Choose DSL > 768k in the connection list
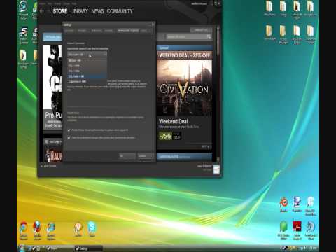This screenshot has width=336, height=252. (x=87, y=71)
